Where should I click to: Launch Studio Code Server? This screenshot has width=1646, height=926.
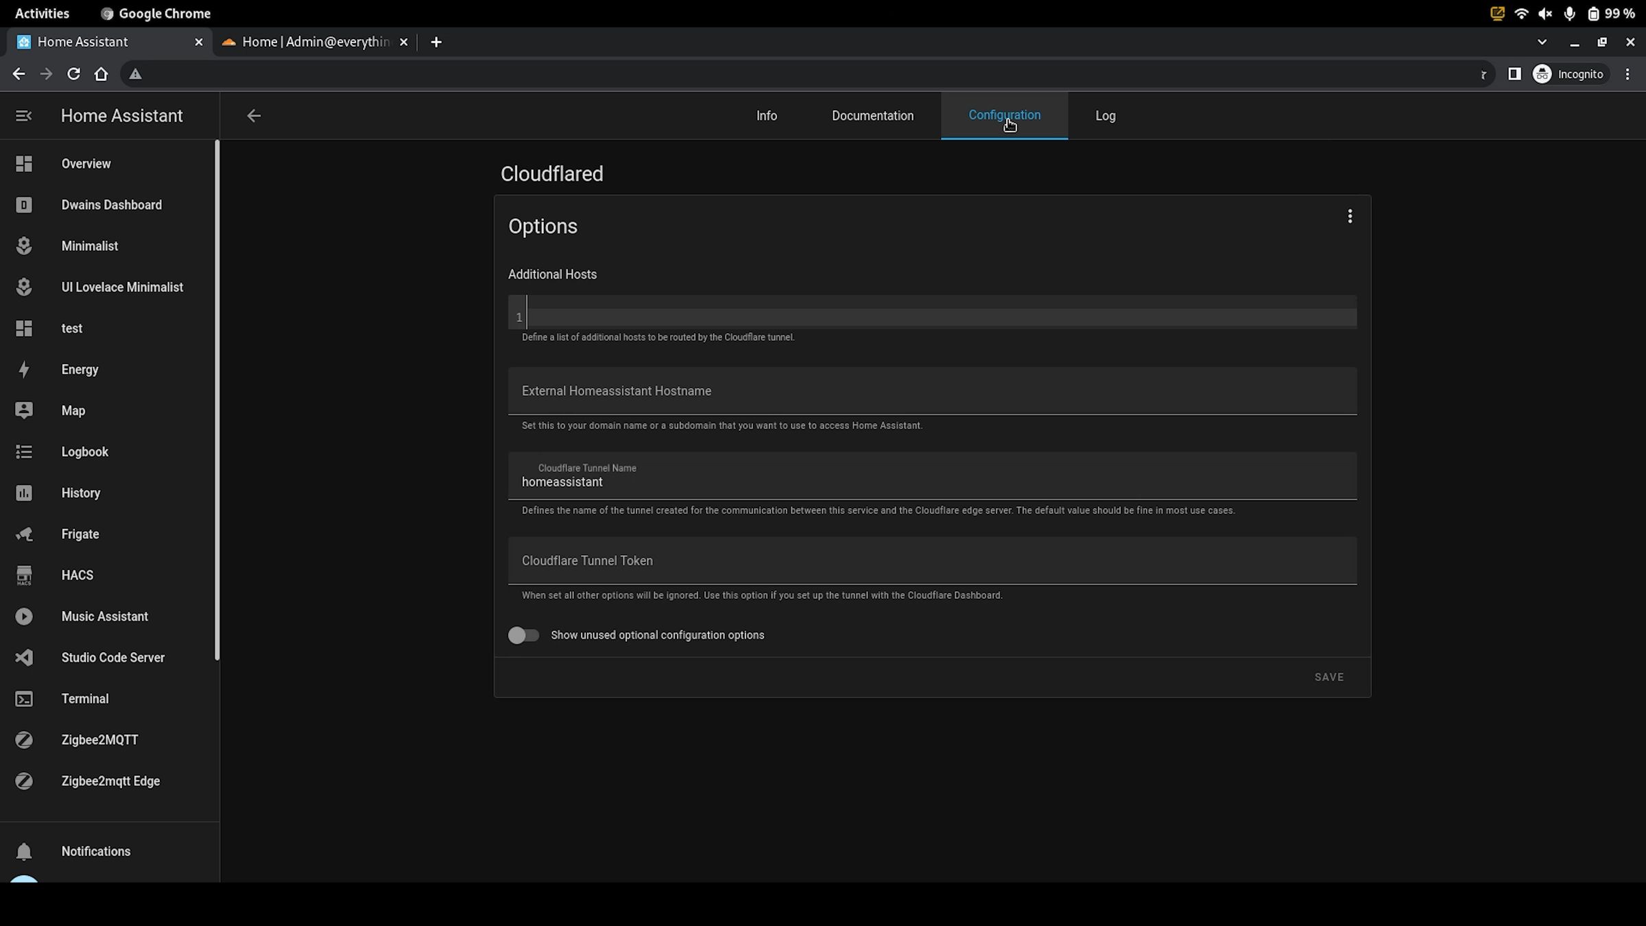point(112,657)
